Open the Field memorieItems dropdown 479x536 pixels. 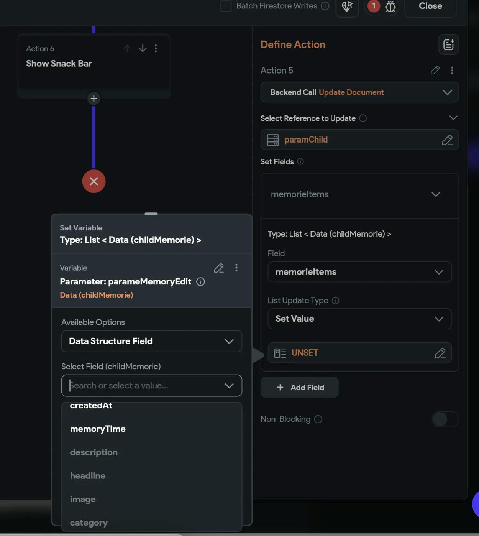359,272
